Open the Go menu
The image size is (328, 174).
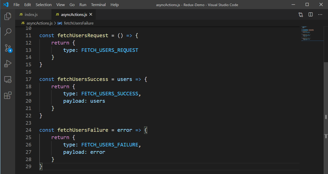point(72,5)
